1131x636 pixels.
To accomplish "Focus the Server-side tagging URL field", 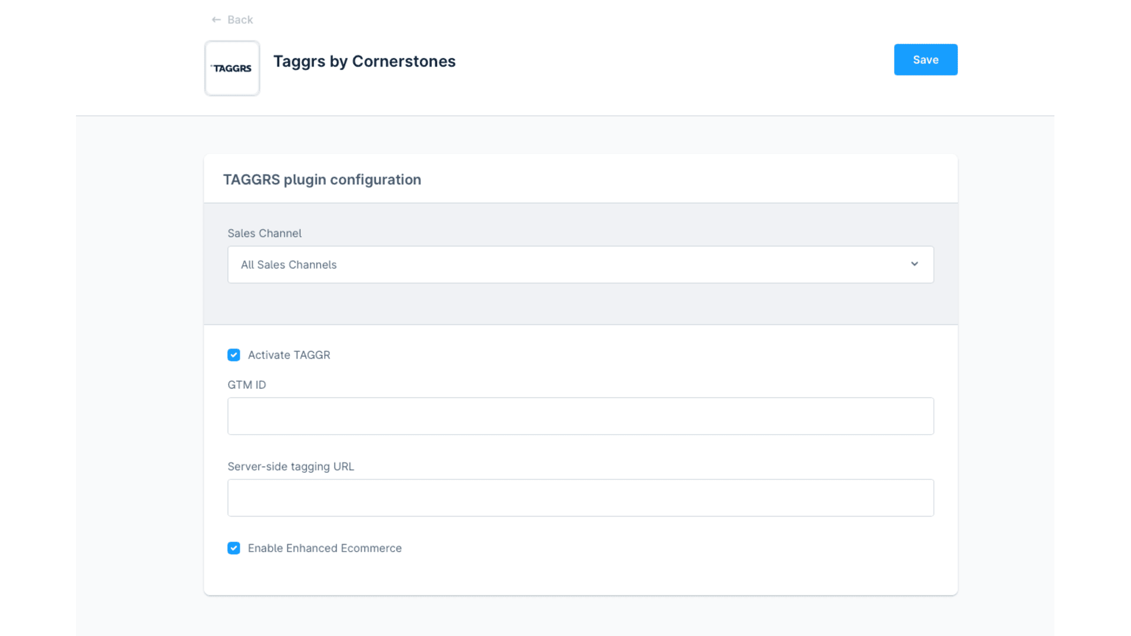I will 580,498.
